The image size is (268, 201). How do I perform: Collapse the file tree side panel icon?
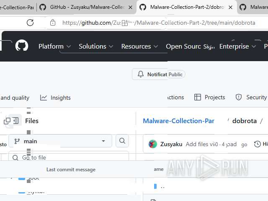click(x=15, y=121)
